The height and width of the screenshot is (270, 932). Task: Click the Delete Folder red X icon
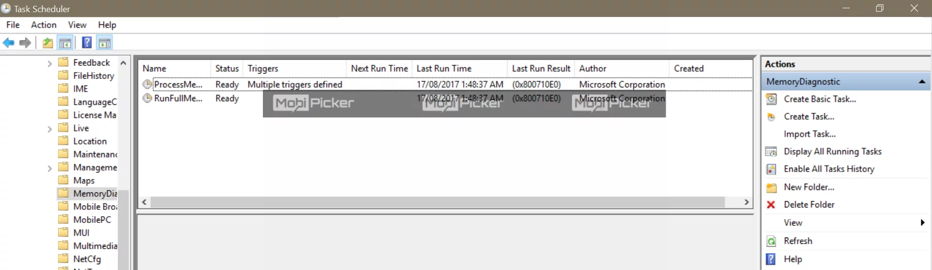771,205
